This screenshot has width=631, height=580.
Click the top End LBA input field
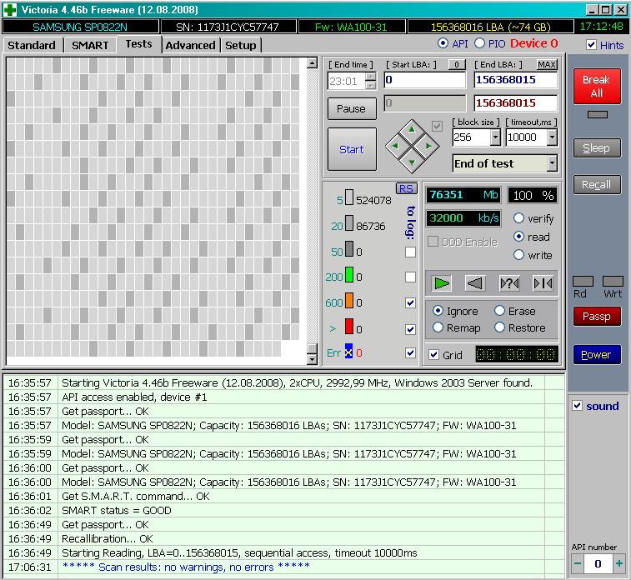pos(516,80)
